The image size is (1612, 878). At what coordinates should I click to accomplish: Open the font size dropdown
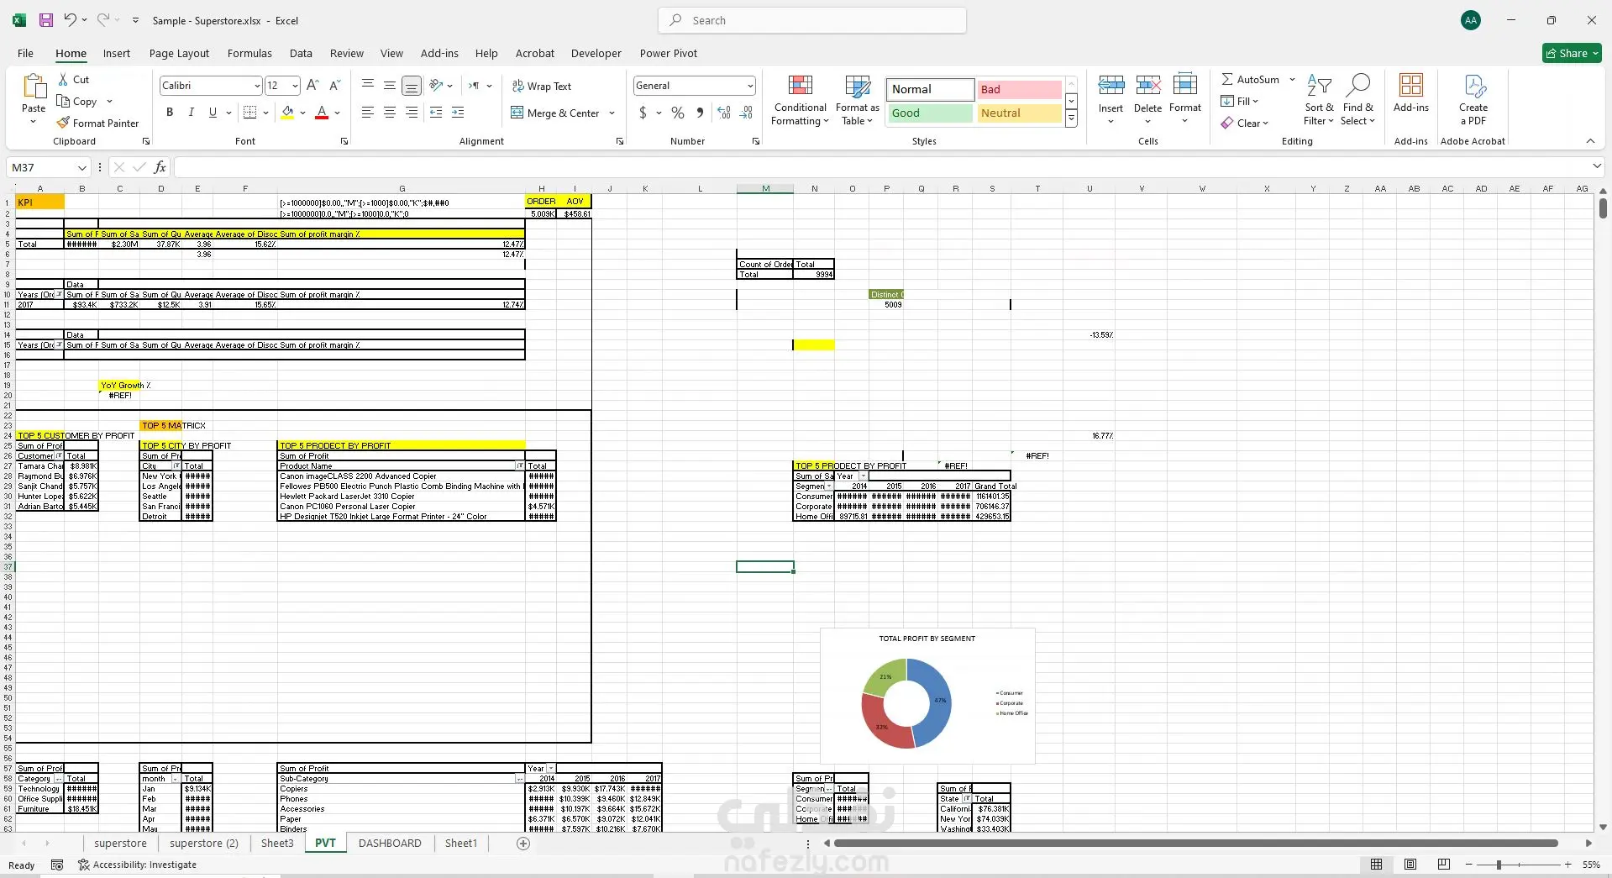pos(295,86)
